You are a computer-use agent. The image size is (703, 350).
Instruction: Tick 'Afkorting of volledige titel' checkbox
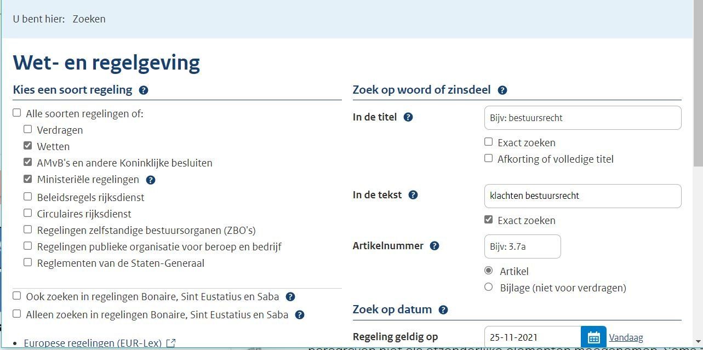point(489,158)
